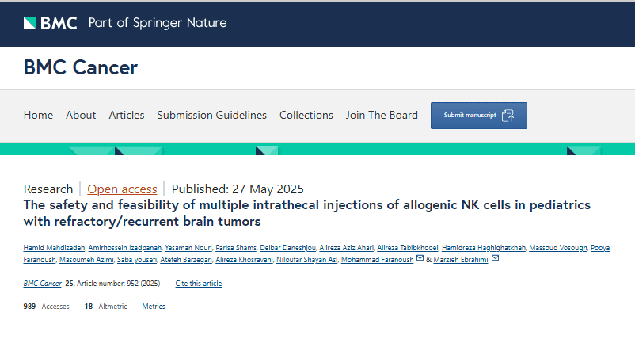Open the Articles tab
The height and width of the screenshot is (339, 635).
point(127,115)
